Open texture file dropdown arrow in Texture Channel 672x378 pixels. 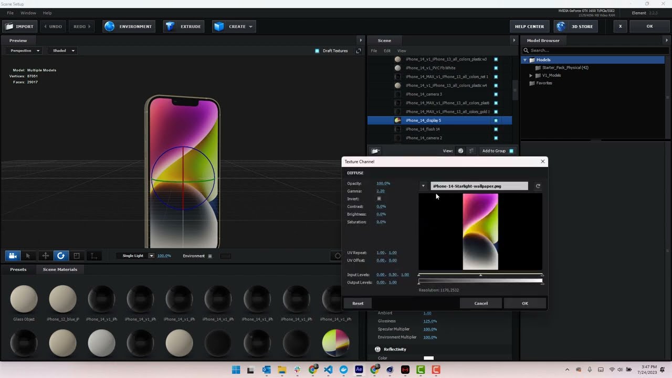pyautogui.click(x=423, y=186)
